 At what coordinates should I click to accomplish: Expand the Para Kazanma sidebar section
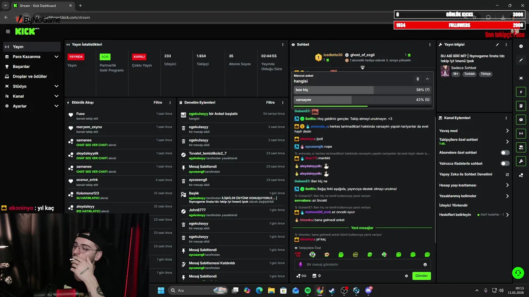(x=31, y=57)
